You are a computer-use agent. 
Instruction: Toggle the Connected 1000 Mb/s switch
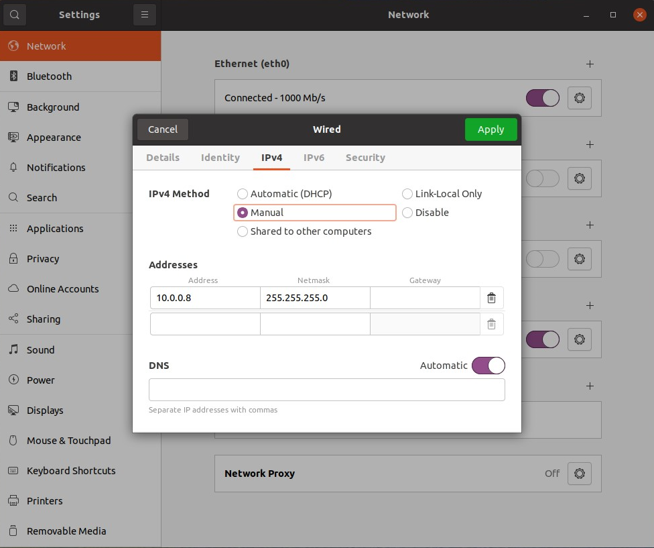[x=542, y=98]
